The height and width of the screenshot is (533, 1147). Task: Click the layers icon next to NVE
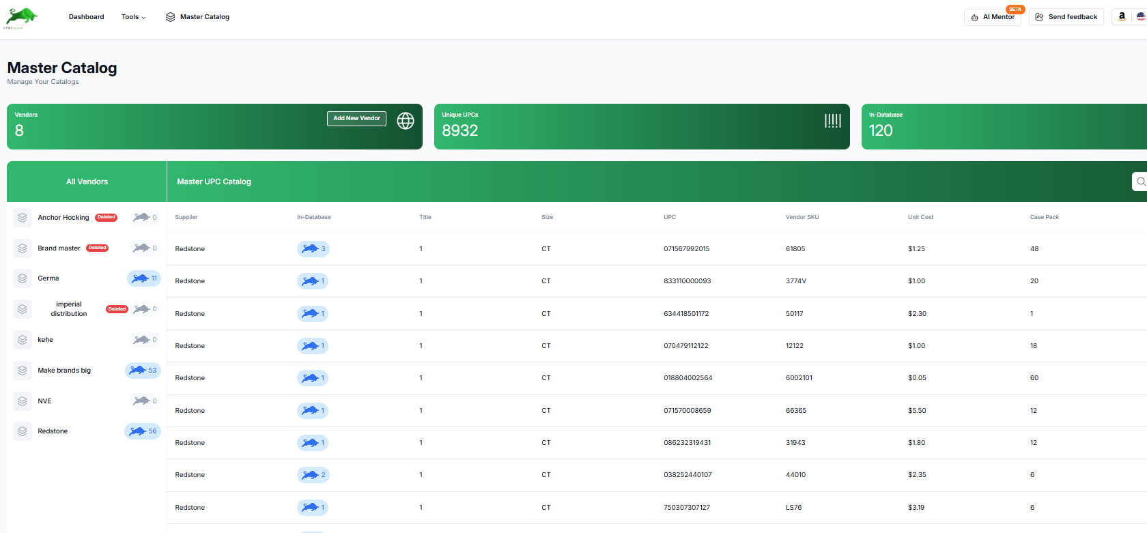pyautogui.click(x=23, y=401)
